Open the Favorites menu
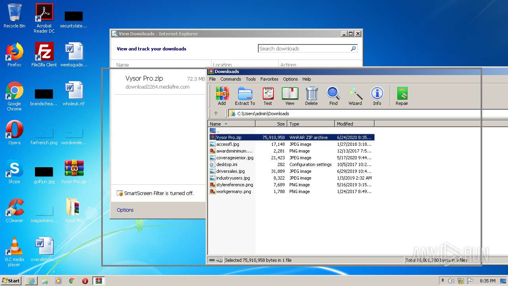Screen dimensions: 508x286 (x=269, y=79)
